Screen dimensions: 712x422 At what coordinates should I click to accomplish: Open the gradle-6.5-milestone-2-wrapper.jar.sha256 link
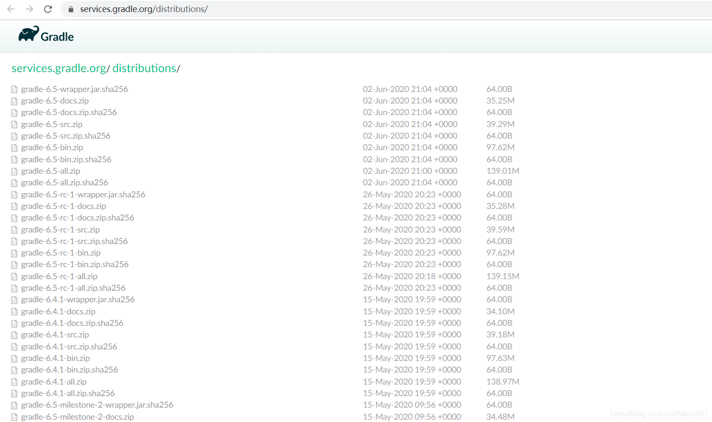click(x=97, y=405)
